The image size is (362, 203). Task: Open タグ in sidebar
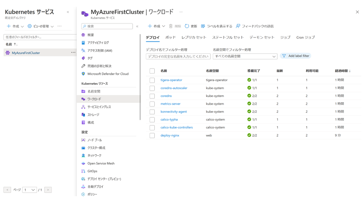(x=87, y=58)
